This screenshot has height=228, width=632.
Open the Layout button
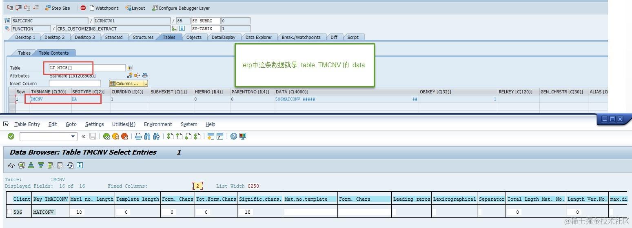tap(135, 8)
